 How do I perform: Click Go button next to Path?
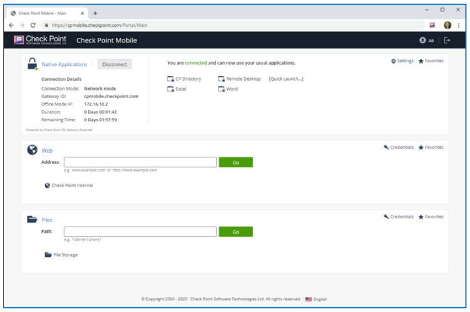(236, 232)
